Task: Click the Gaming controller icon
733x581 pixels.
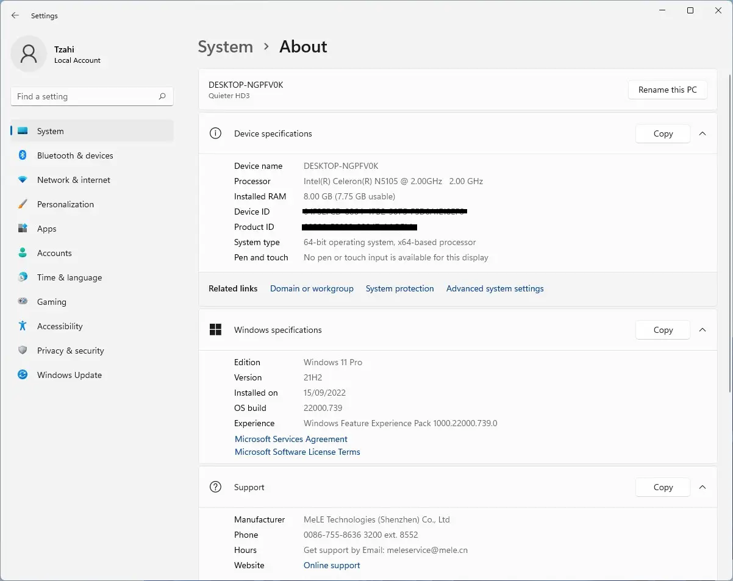Action: pyautogui.click(x=23, y=302)
